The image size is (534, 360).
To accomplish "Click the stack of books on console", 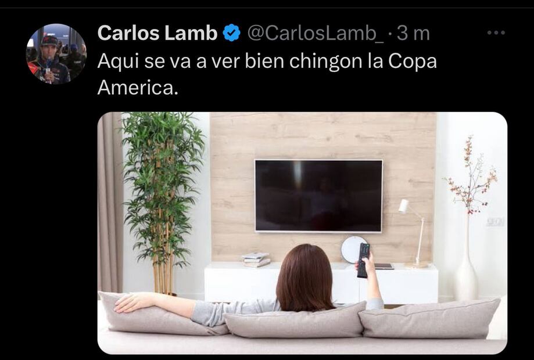I will (x=256, y=260).
